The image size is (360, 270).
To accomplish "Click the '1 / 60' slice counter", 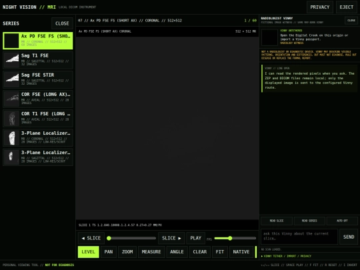I will 251,21.
